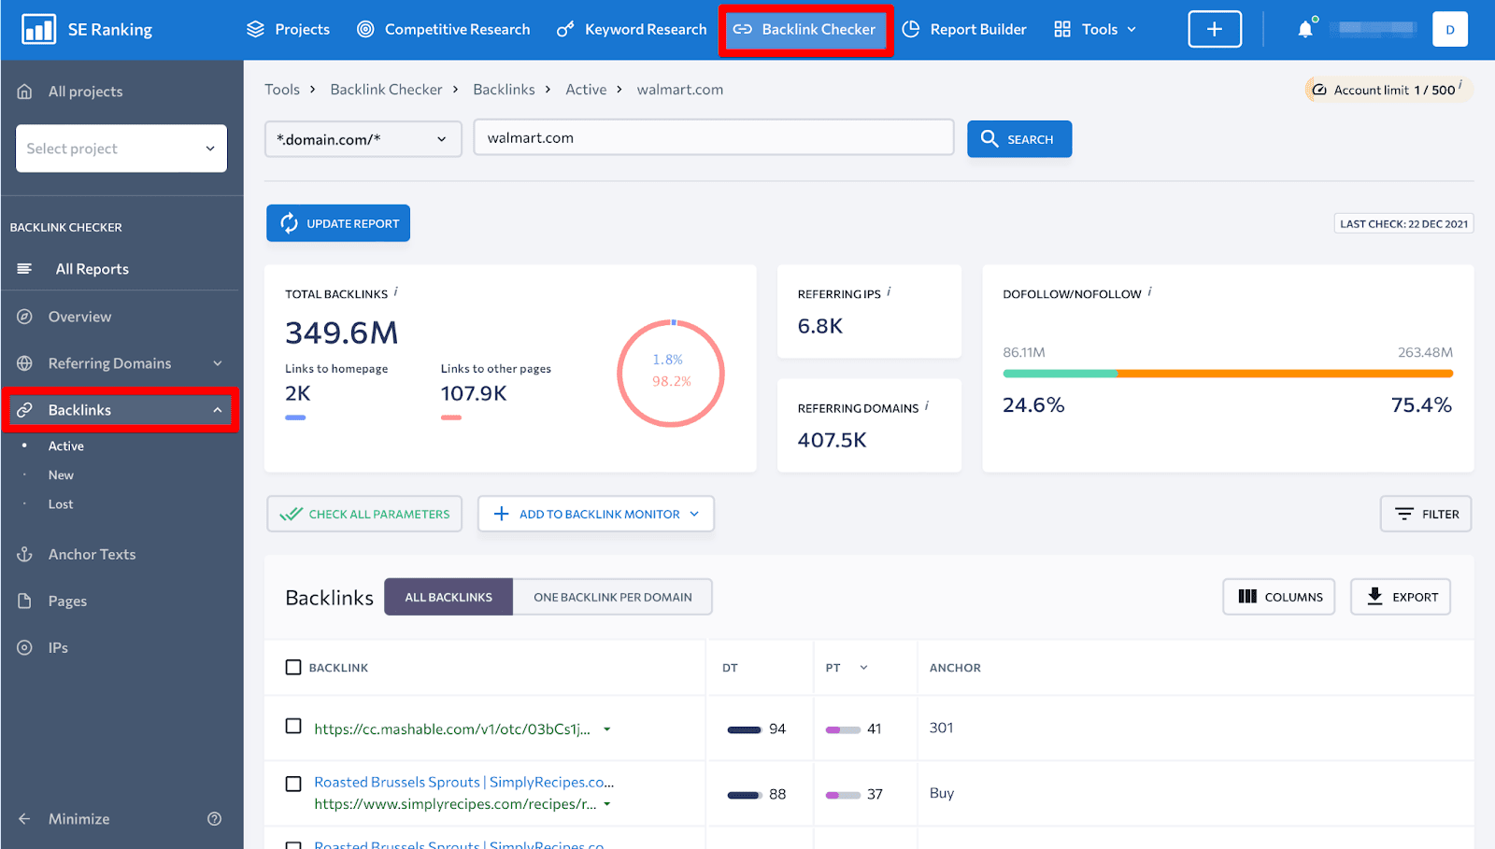This screenshot has width=1495, height=849.
Task: Open the Select project dropdown
Action: 121,149
